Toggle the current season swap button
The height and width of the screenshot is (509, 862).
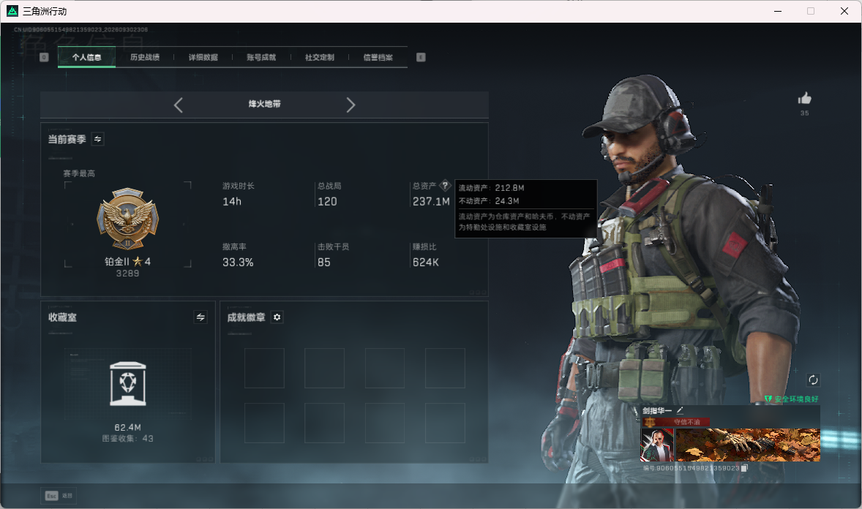click(98, 139)
